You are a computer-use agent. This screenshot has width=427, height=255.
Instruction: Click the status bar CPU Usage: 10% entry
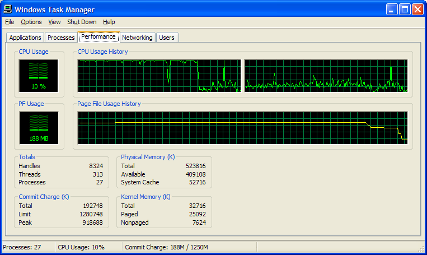point(81,247)
